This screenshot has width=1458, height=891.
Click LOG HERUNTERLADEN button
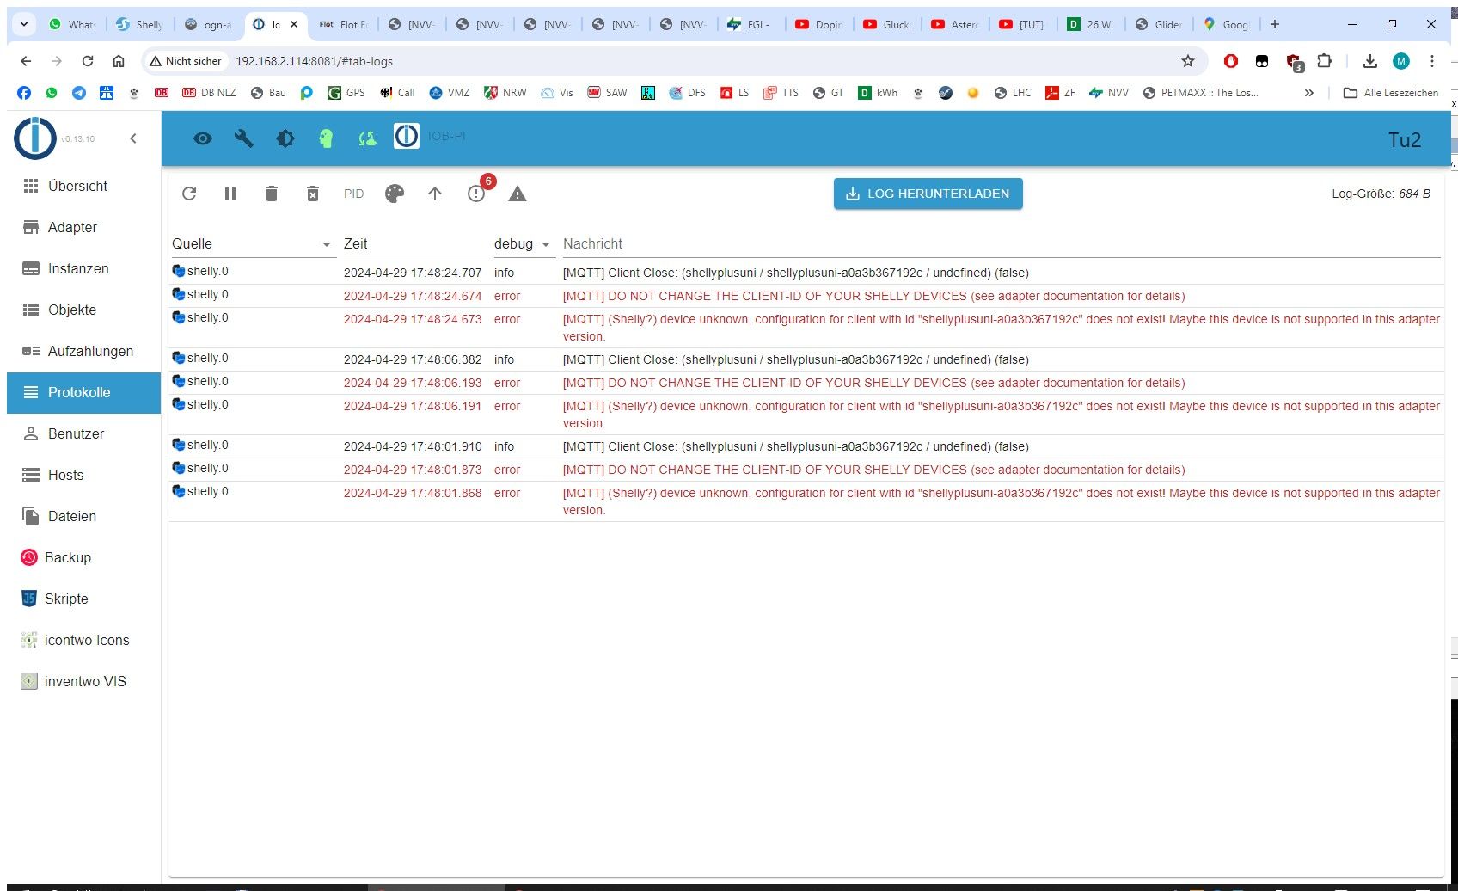(928, 194)
